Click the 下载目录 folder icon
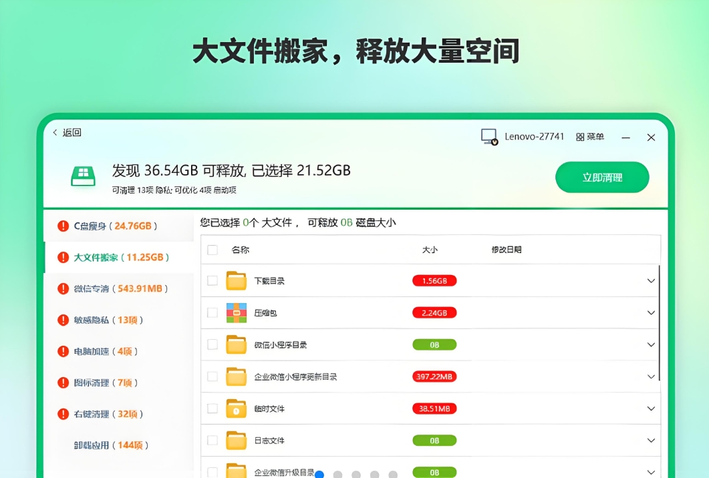 coord(236,280)
